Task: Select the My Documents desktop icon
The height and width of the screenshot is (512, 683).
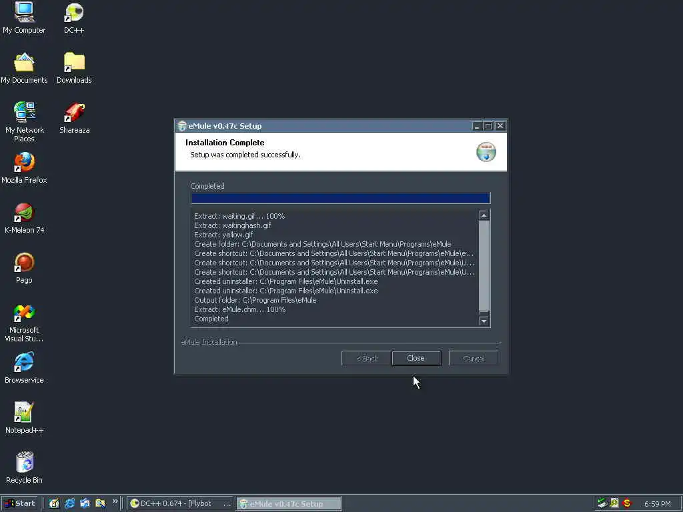Action: (24, 67)
